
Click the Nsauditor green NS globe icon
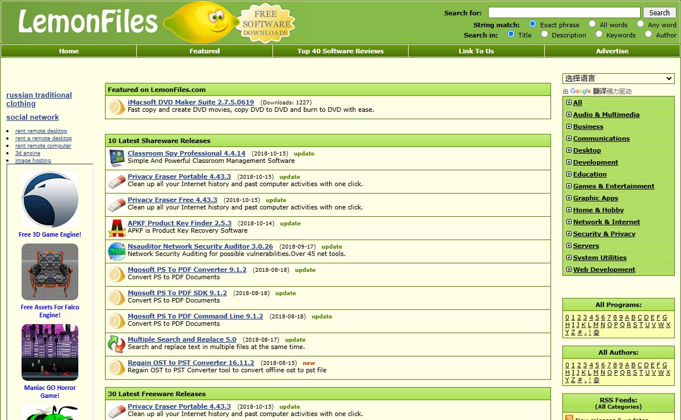[117, 251]
